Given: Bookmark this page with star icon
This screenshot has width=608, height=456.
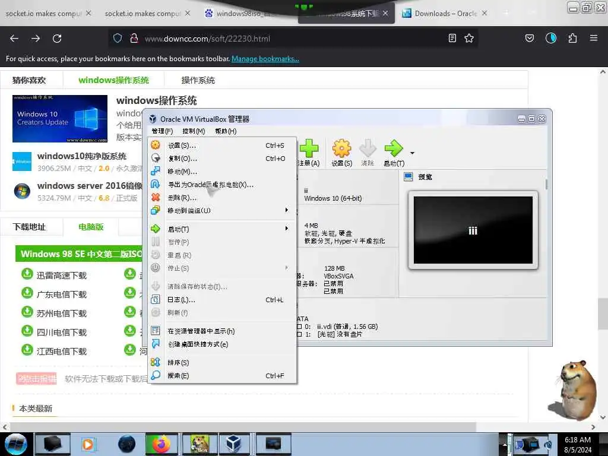Looking at the screenshot, I should pos(469,39).
